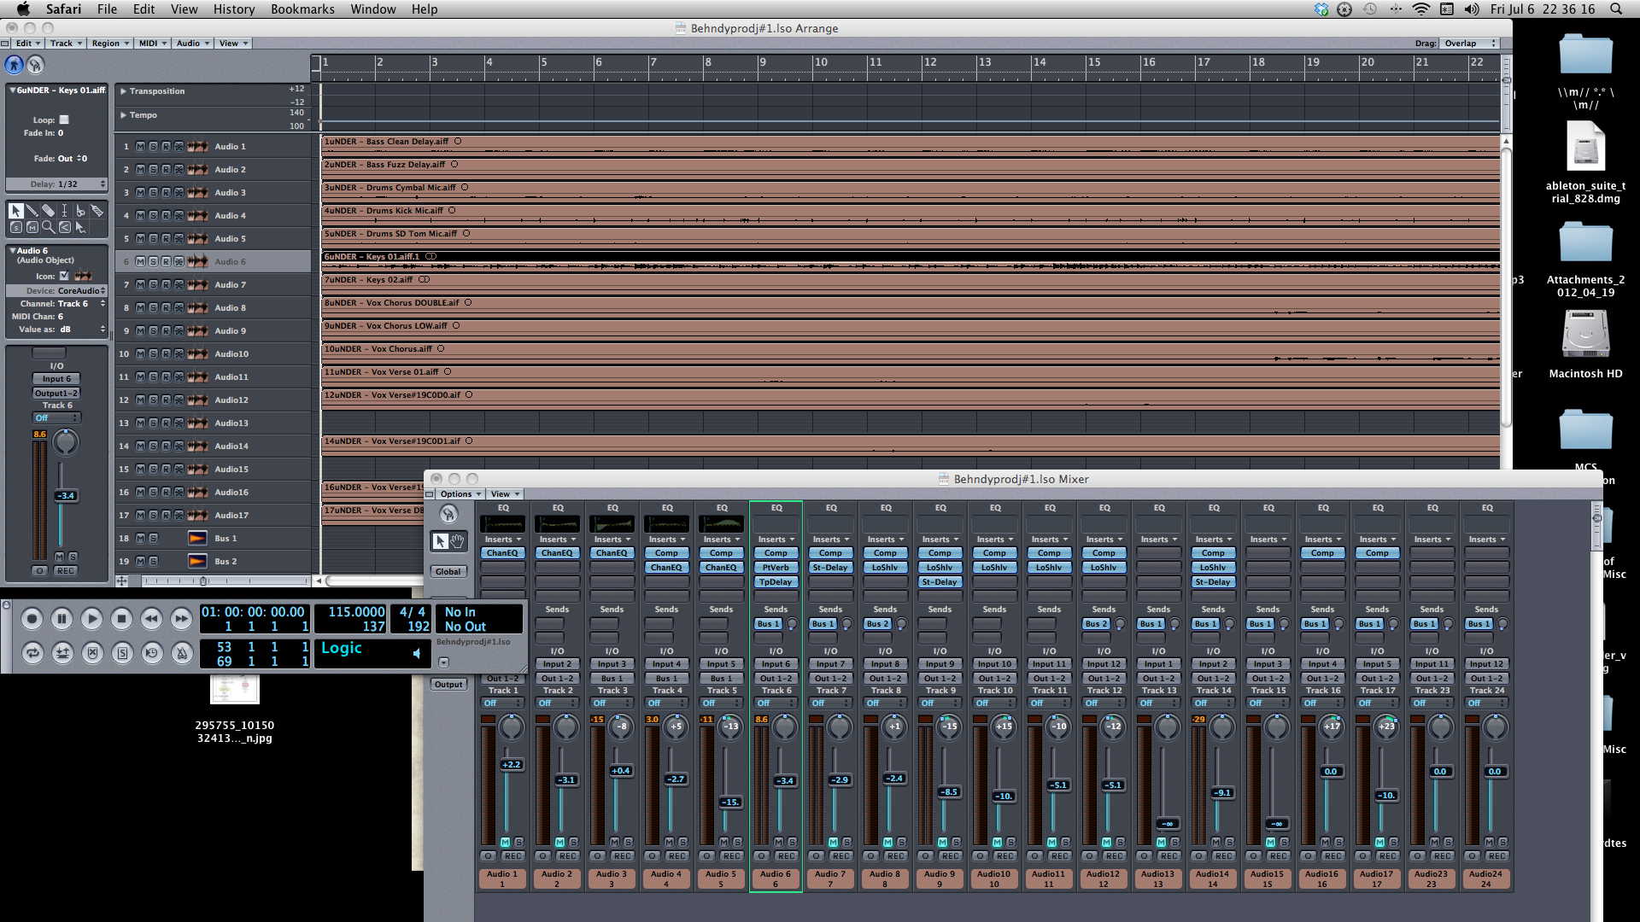This screenshot has width=1640, height=922.
Task: Pick the Magnifying glass zoom tool
Action: (48, 227)
